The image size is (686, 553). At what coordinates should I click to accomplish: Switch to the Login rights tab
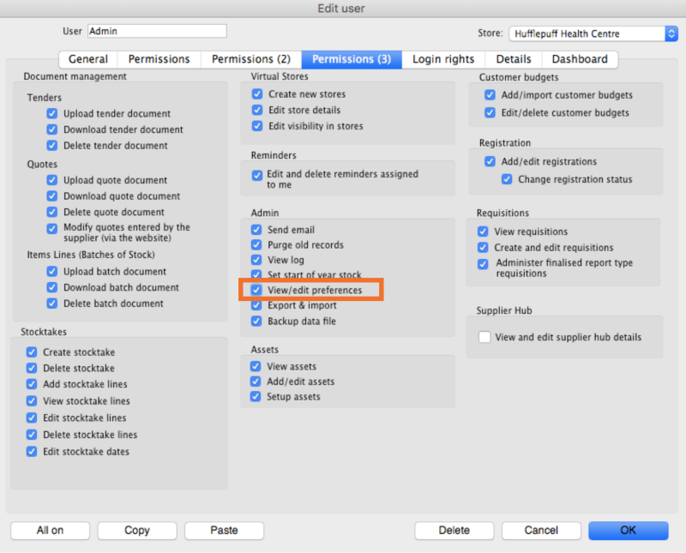(442, 59)
